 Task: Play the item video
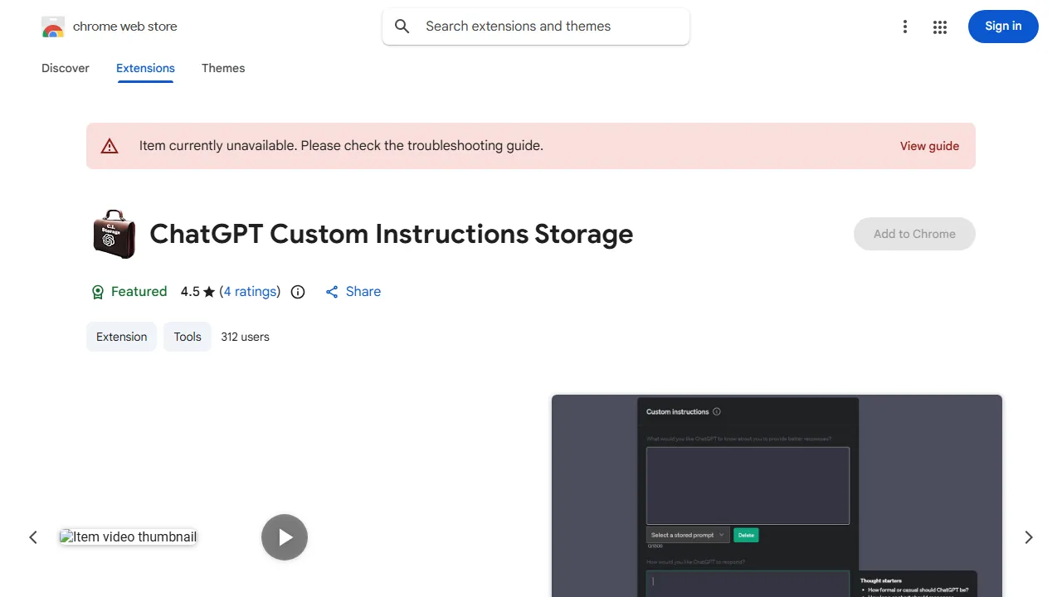tap(285, 537)
